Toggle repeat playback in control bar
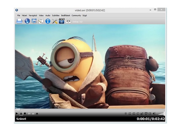This screenshot has width=181, height=132. tap(130, 114)
